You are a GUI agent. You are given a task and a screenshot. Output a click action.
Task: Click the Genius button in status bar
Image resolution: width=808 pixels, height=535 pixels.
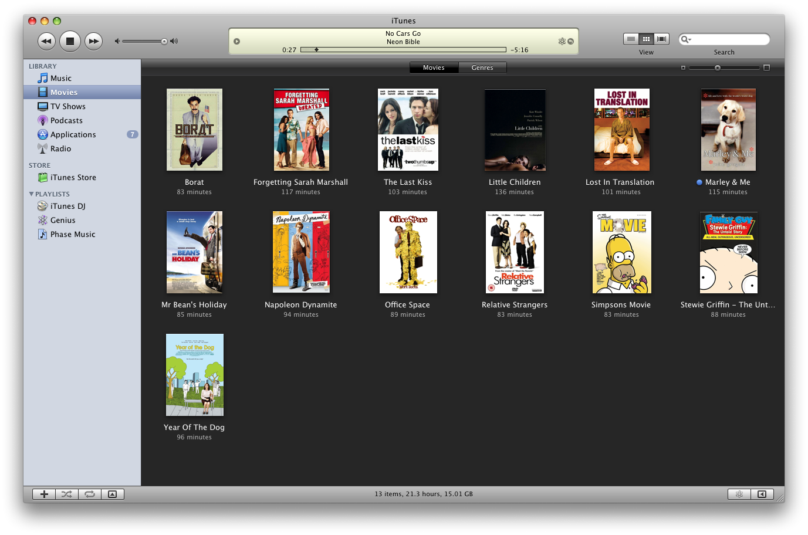[x=739, y=494]
